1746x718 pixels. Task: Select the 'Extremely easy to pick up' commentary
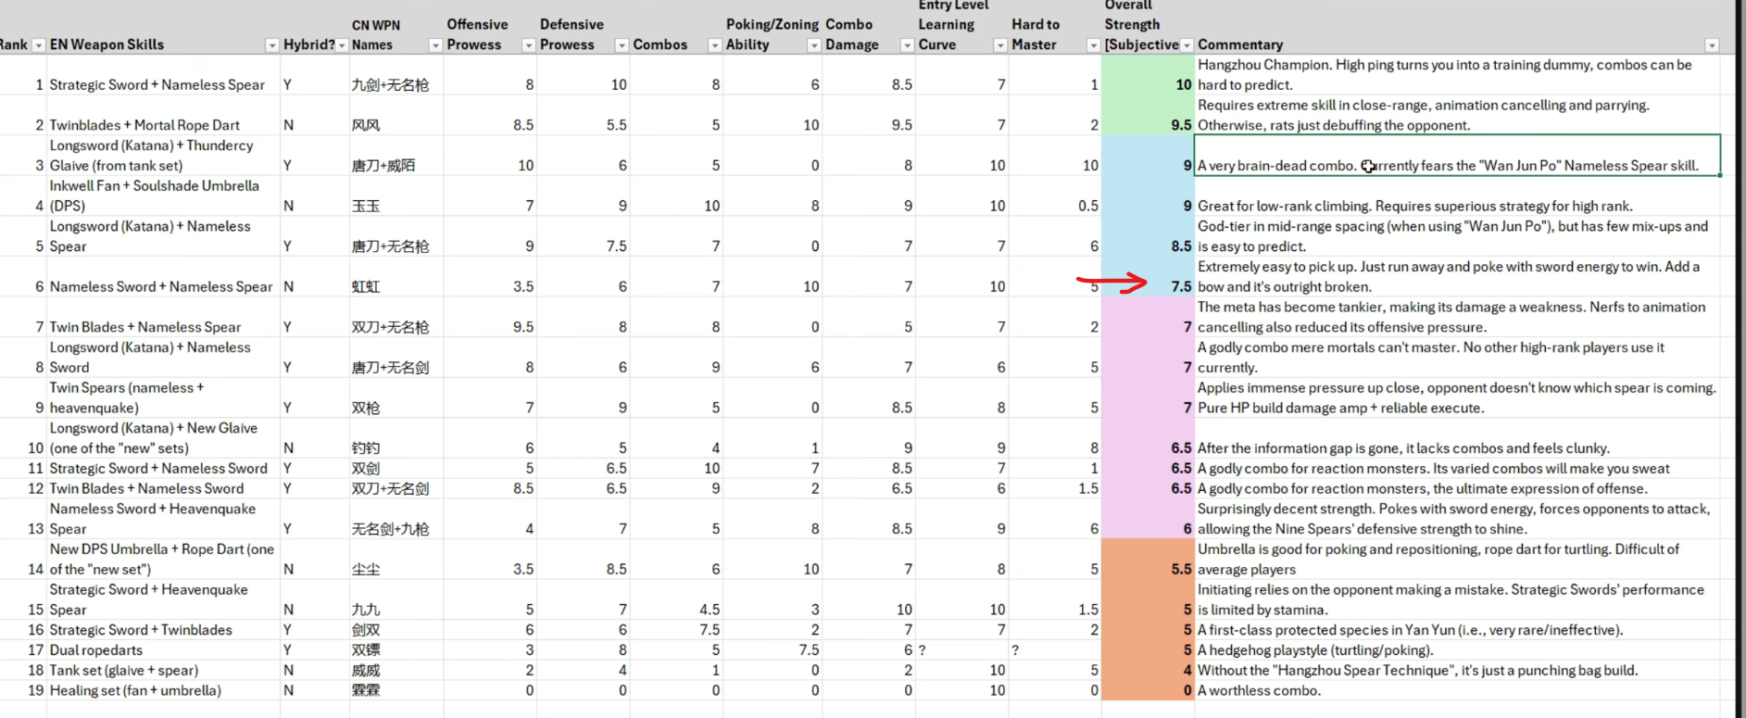[1458, 277]
